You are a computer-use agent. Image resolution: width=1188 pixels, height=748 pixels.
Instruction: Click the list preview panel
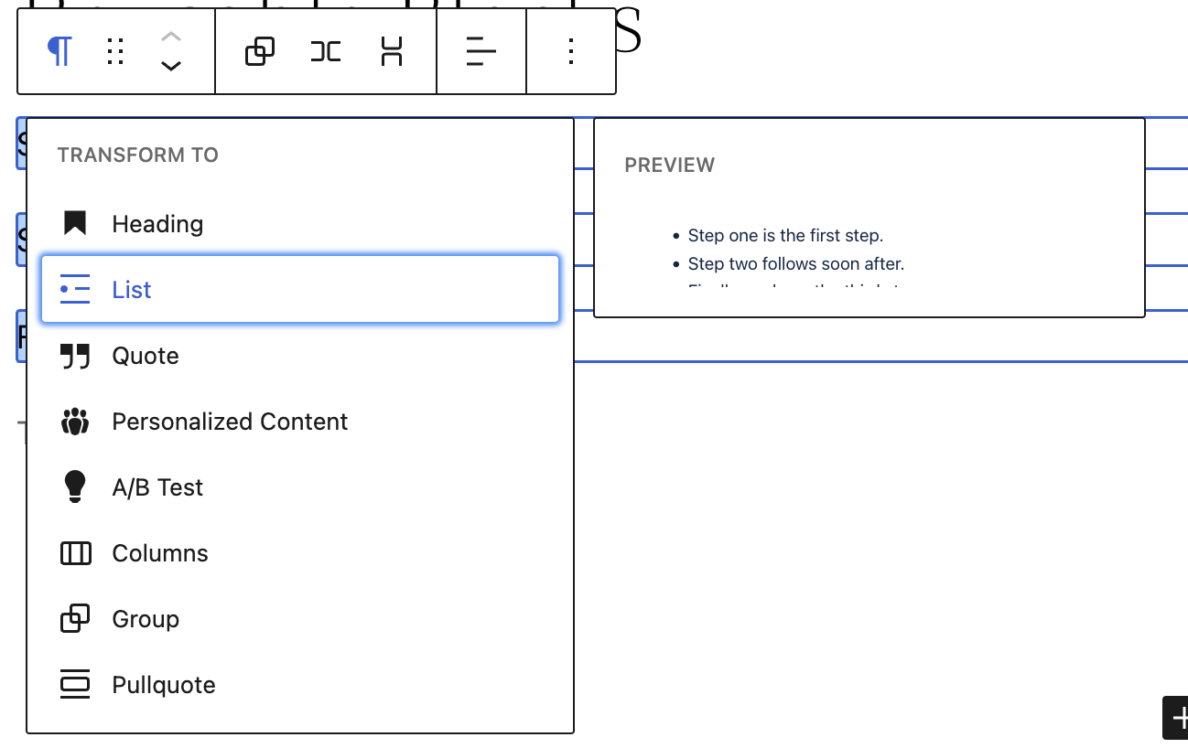869,217
